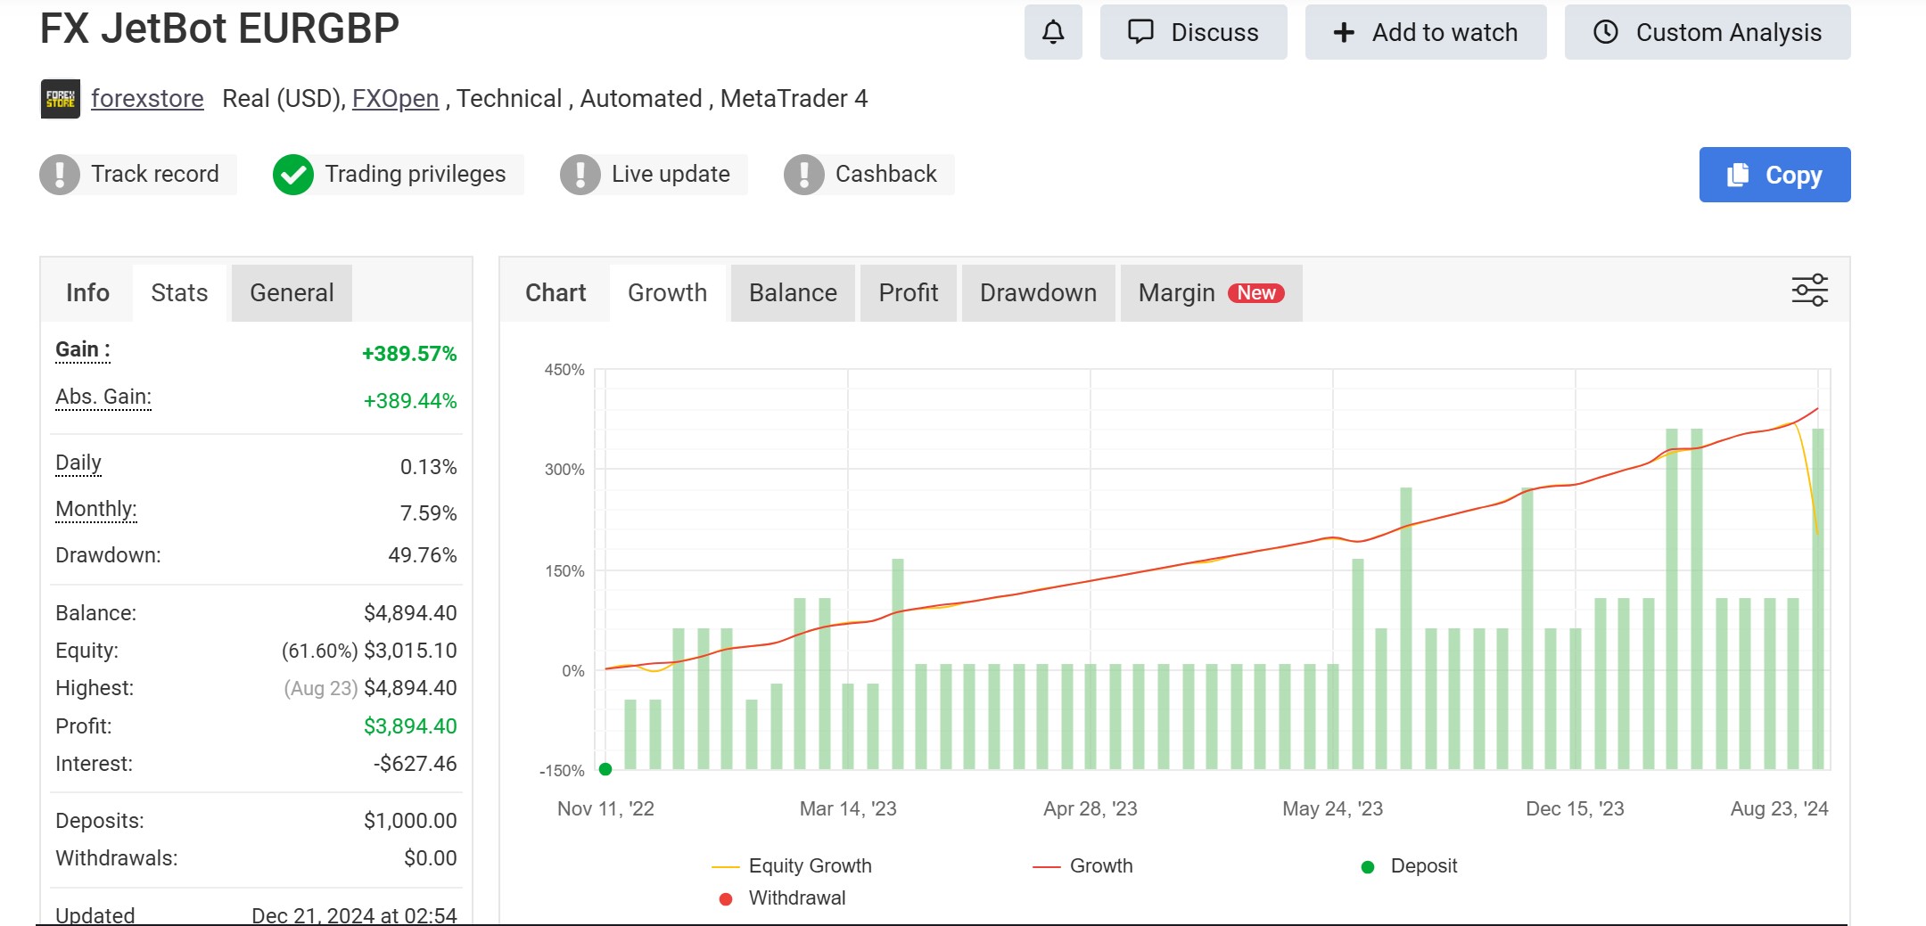
Task: Switch to the Drawdown chart tab
Action: (x=1038, y=292)
